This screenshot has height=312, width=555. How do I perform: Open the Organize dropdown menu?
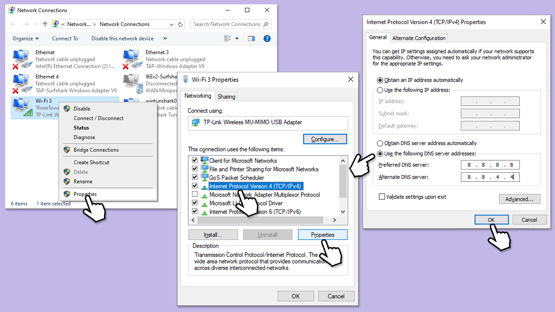[x=26, y=39]
